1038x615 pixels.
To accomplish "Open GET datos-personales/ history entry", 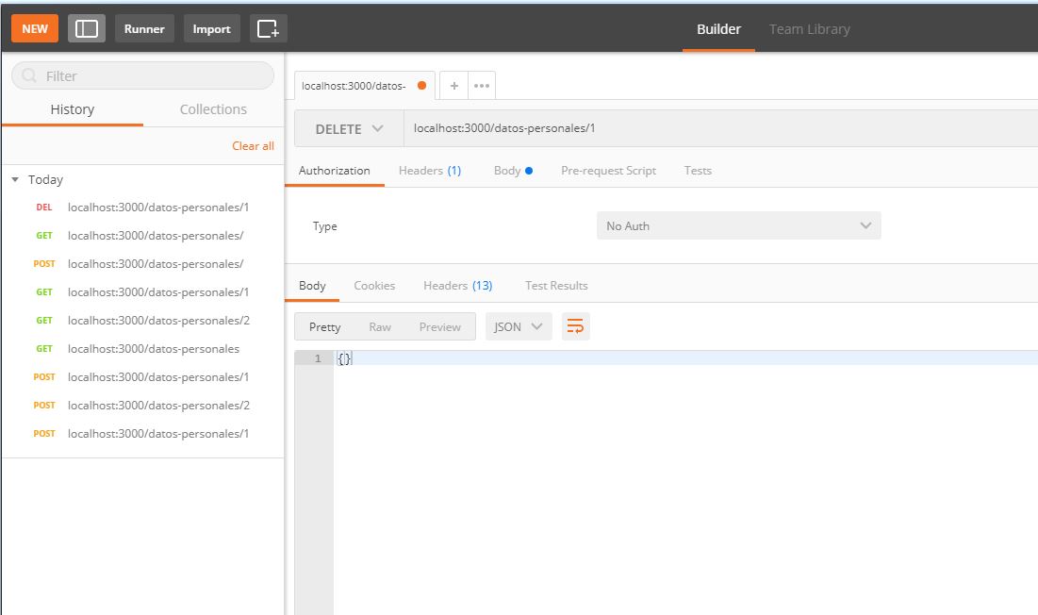I will [143, 236].
